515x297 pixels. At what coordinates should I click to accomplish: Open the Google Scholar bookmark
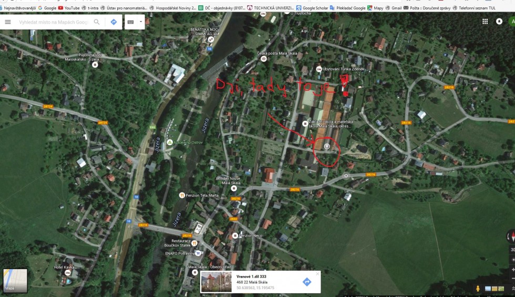pyautogui.click(x=313, y=8)
